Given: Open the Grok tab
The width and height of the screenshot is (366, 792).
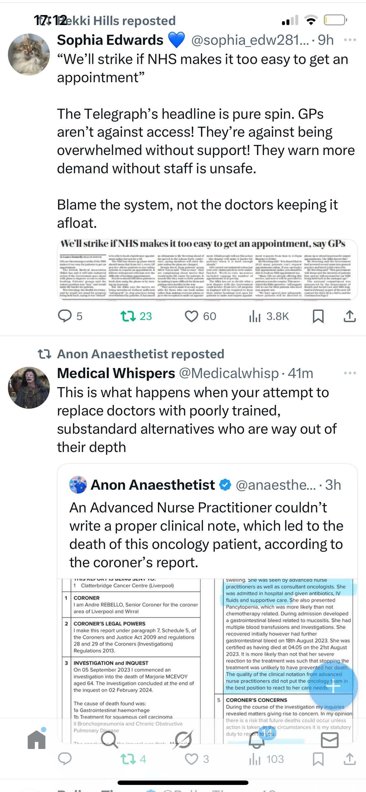Looking at the screenshot, I should coord(184,740).
